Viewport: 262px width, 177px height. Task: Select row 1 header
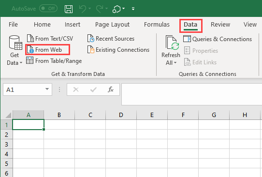[x=6, y=125]
